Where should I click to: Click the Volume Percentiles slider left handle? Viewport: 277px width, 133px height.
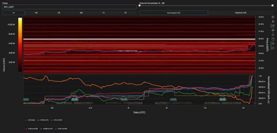tap(140, 5)
